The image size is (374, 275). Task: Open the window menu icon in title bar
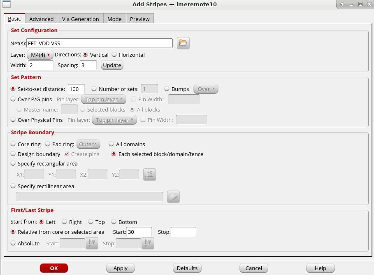pyautogui.click(x=7, y=4)
